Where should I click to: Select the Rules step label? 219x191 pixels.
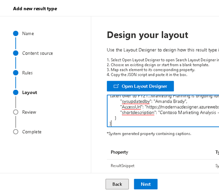(x=27, y=73)
